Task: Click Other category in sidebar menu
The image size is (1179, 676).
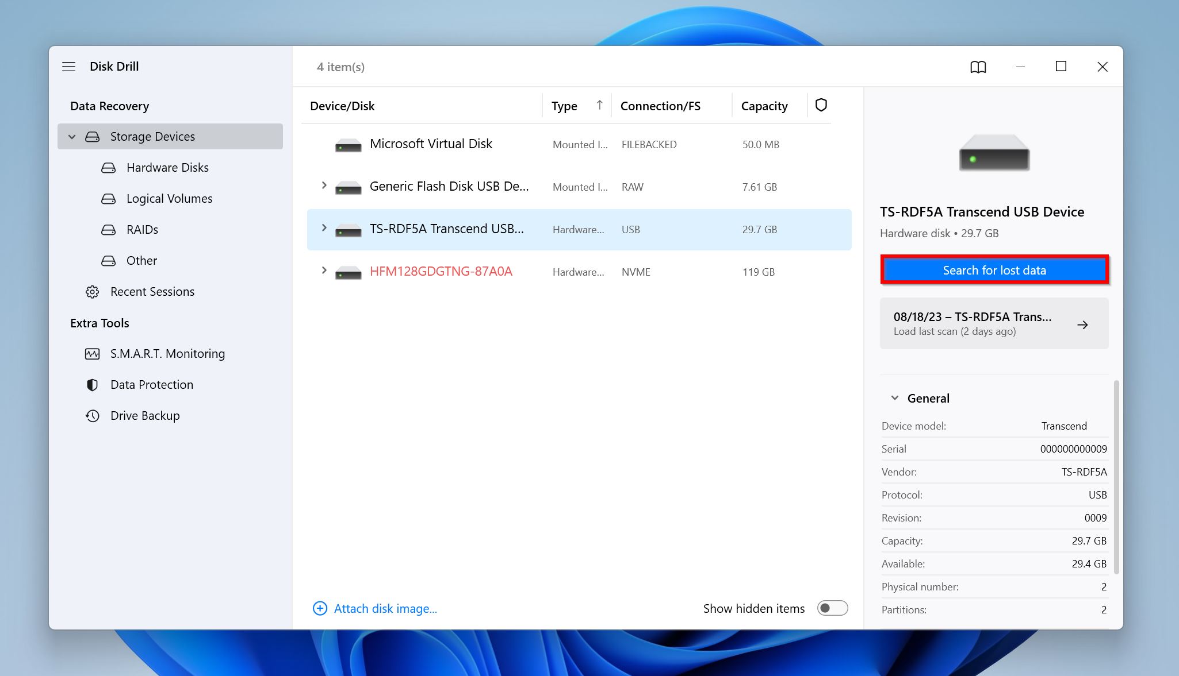Action: pyautogui.click(x=143, y=260)
